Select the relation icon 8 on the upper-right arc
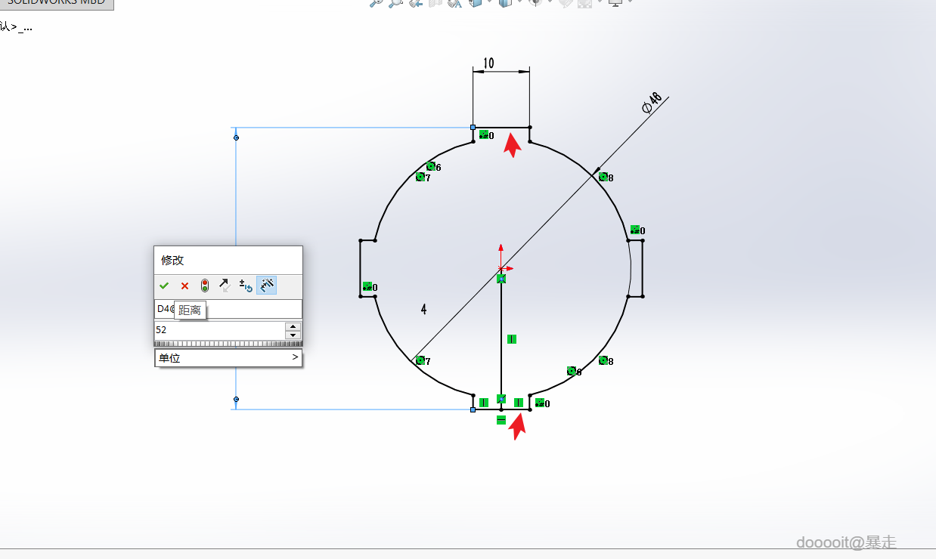 tap(606, 177)
